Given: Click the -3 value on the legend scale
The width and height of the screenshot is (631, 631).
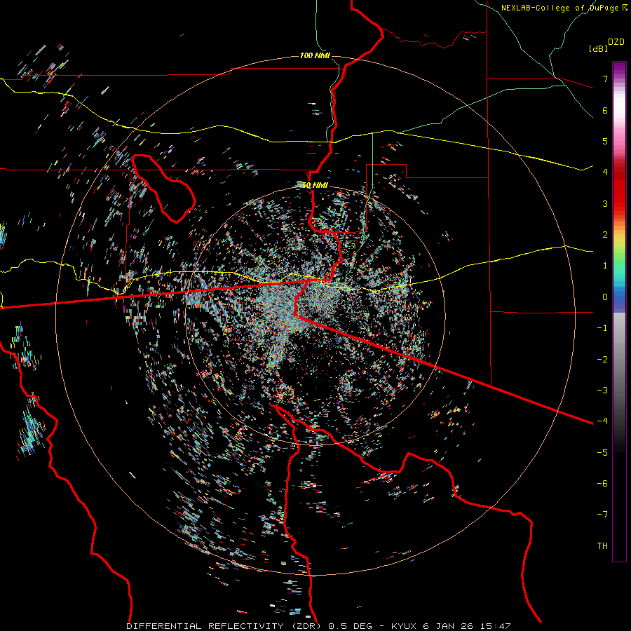Looking at the screenshot, I should tap(602, 391).
